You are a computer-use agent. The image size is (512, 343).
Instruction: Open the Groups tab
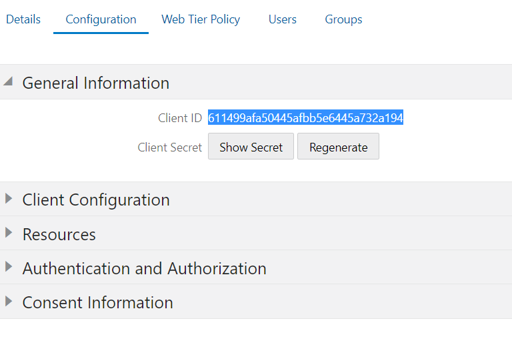(343, 19)
